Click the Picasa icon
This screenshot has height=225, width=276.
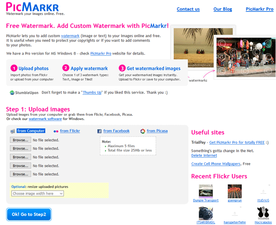pyautogui.click(x=143, y=131)
